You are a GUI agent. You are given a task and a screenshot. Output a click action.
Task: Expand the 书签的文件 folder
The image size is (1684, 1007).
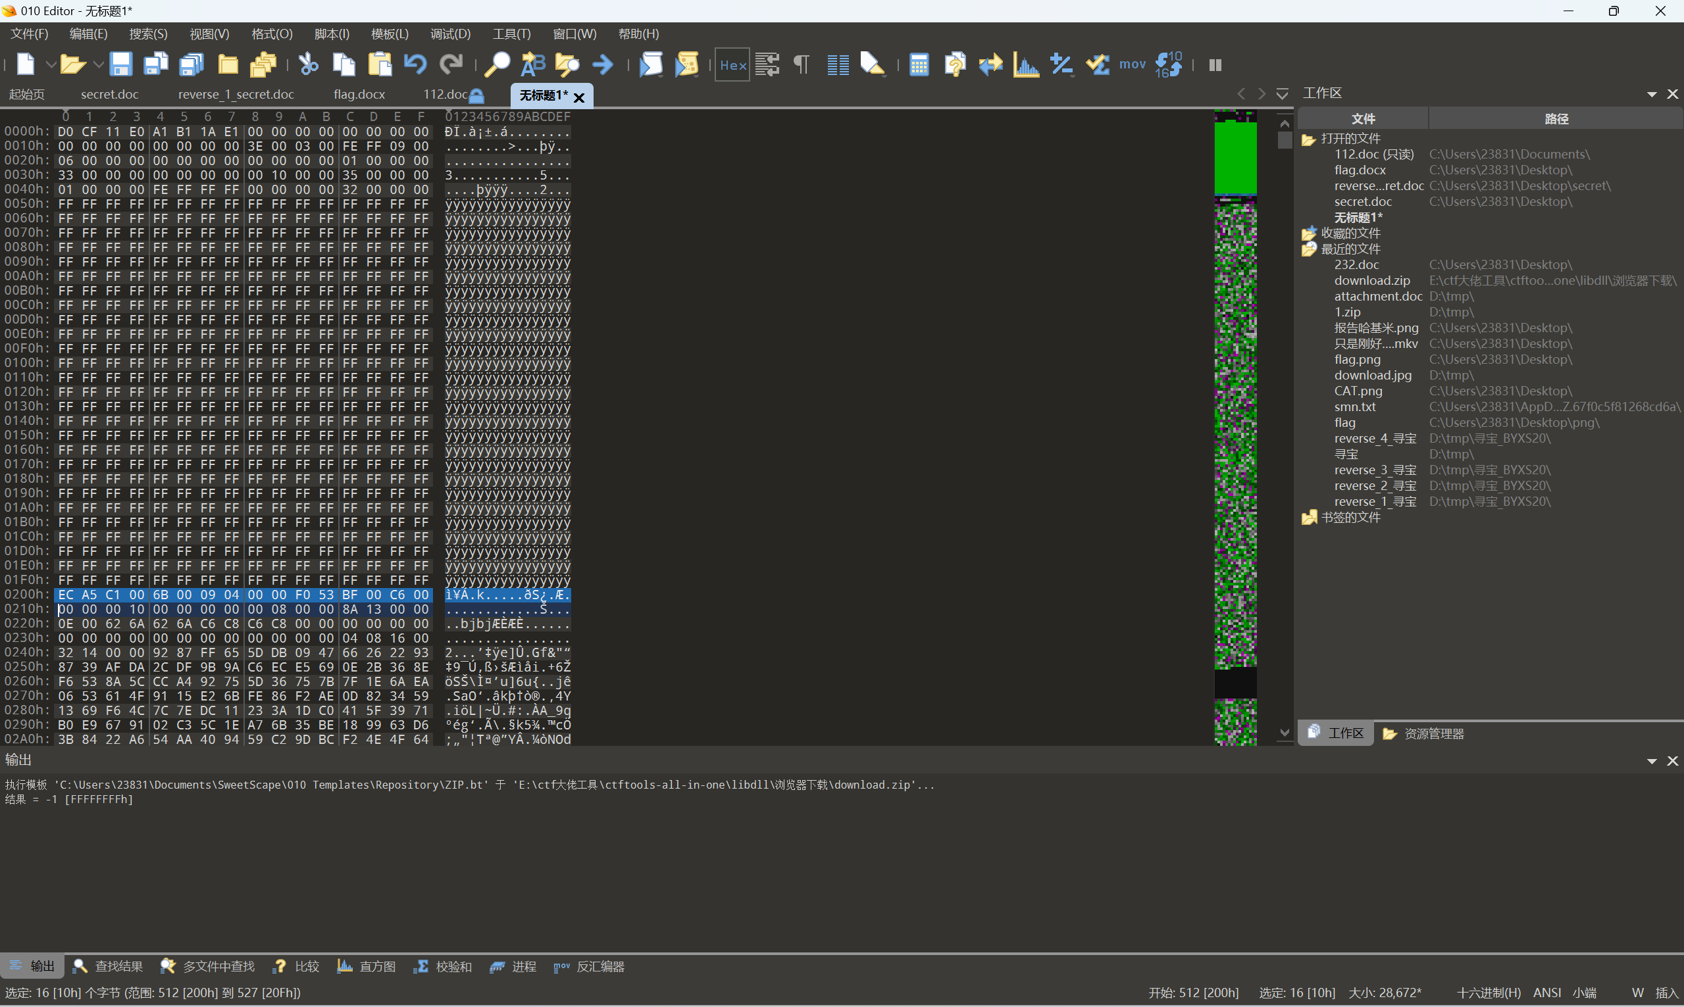point(1309,518)
